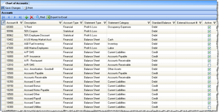
Task: Check Active for Accrued Utilities account
Action: [x=209, y=107]
